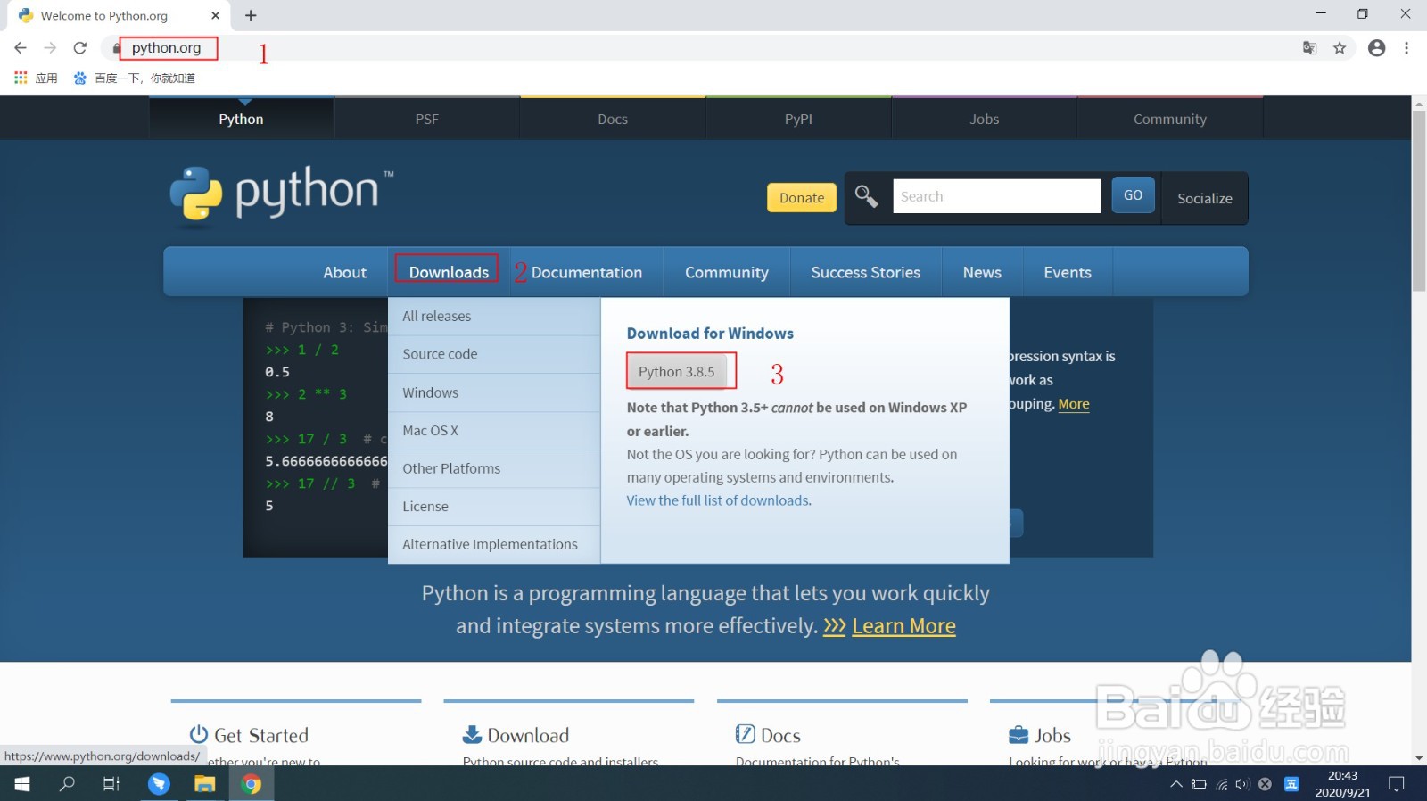Close the Welcome to Python.org tab
The height and width of the screenshot is (801, 1427).
click(x=215, y=15)
